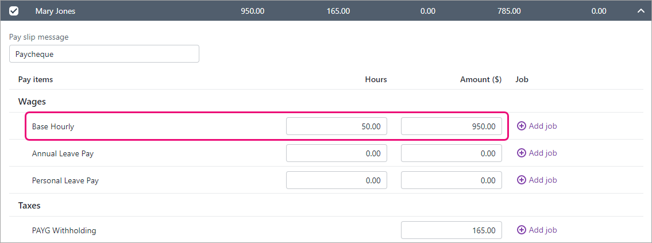The width and height of the screenshot is (652, 243).
Task: Click the plus icon beside Base Hourly
Action: (522, 126)
